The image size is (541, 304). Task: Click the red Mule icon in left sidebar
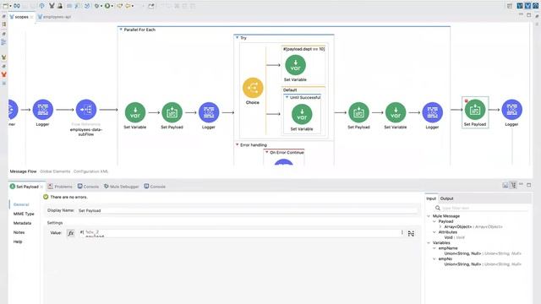coord(3,74)
